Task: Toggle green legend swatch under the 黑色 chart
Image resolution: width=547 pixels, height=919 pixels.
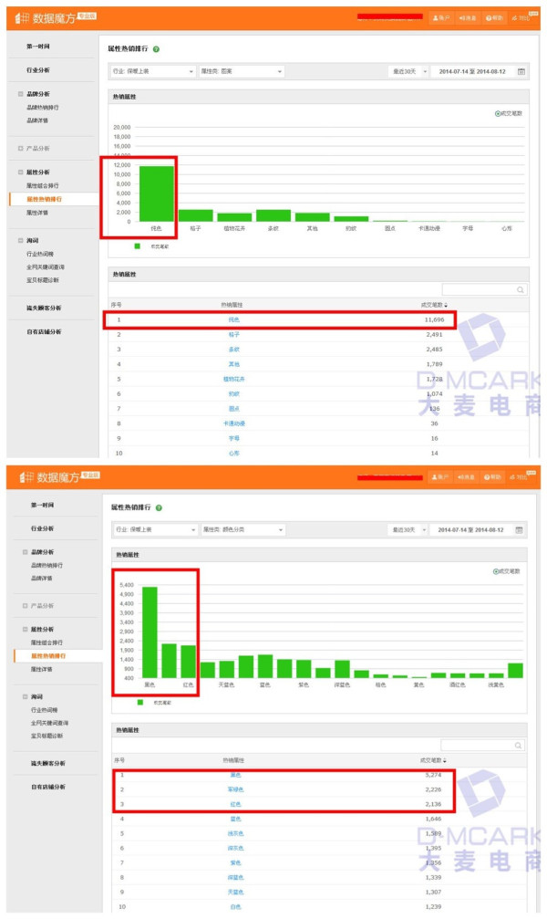Action: [x=139, y=702]
